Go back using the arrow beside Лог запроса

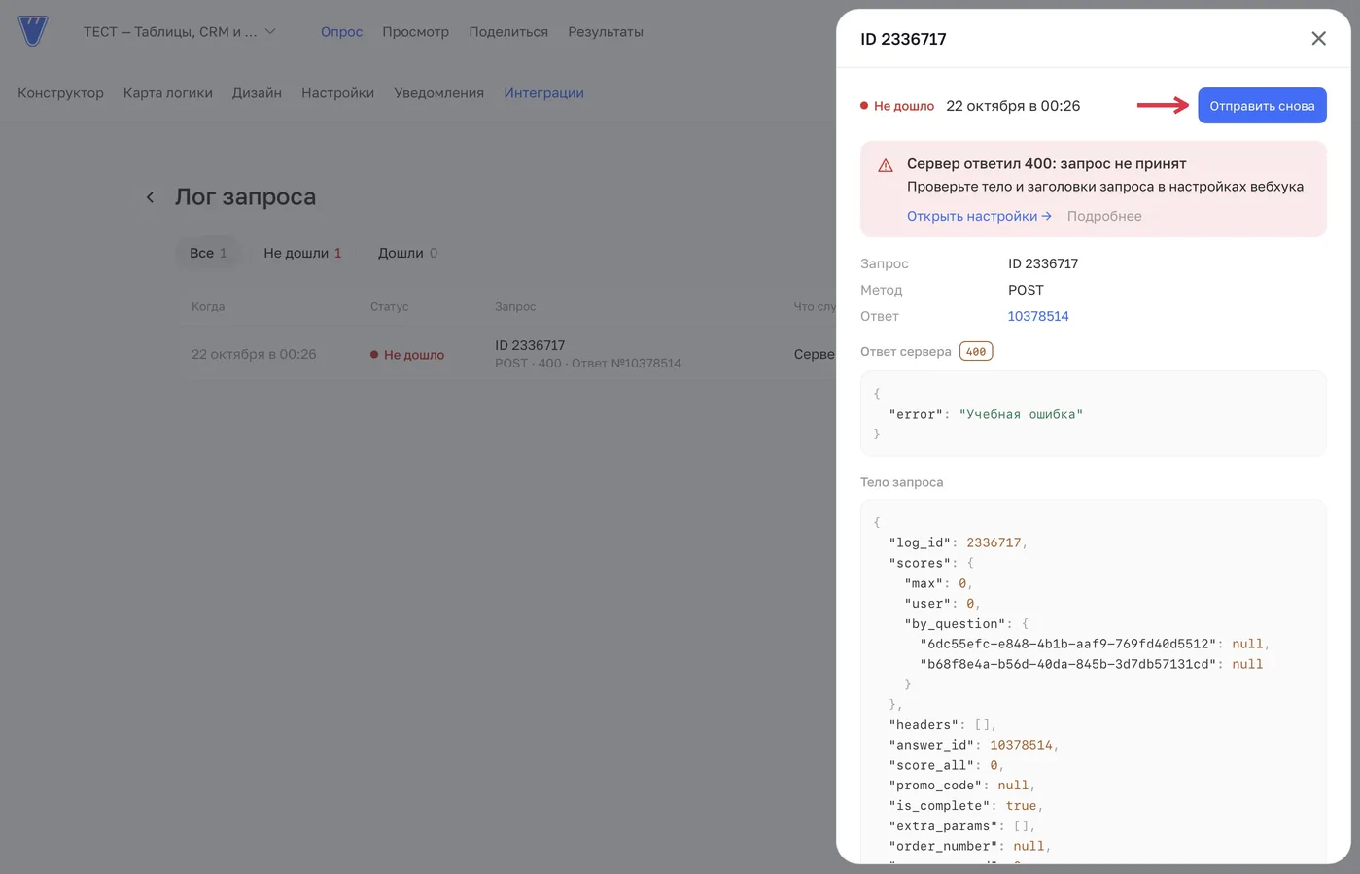(x=150, y=197)
